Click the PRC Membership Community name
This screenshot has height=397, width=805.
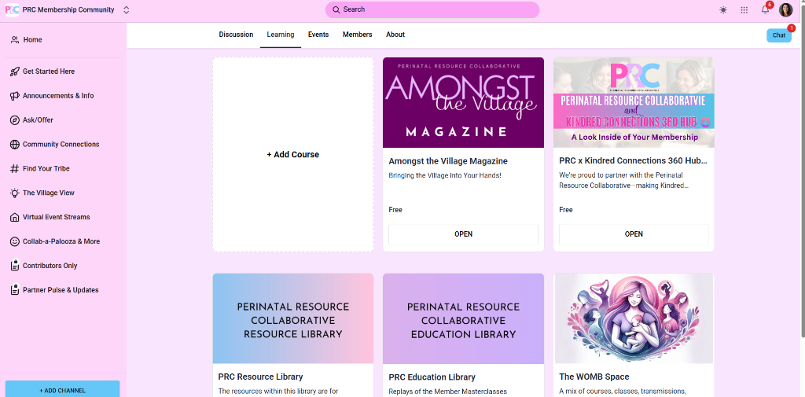point(68,9)
